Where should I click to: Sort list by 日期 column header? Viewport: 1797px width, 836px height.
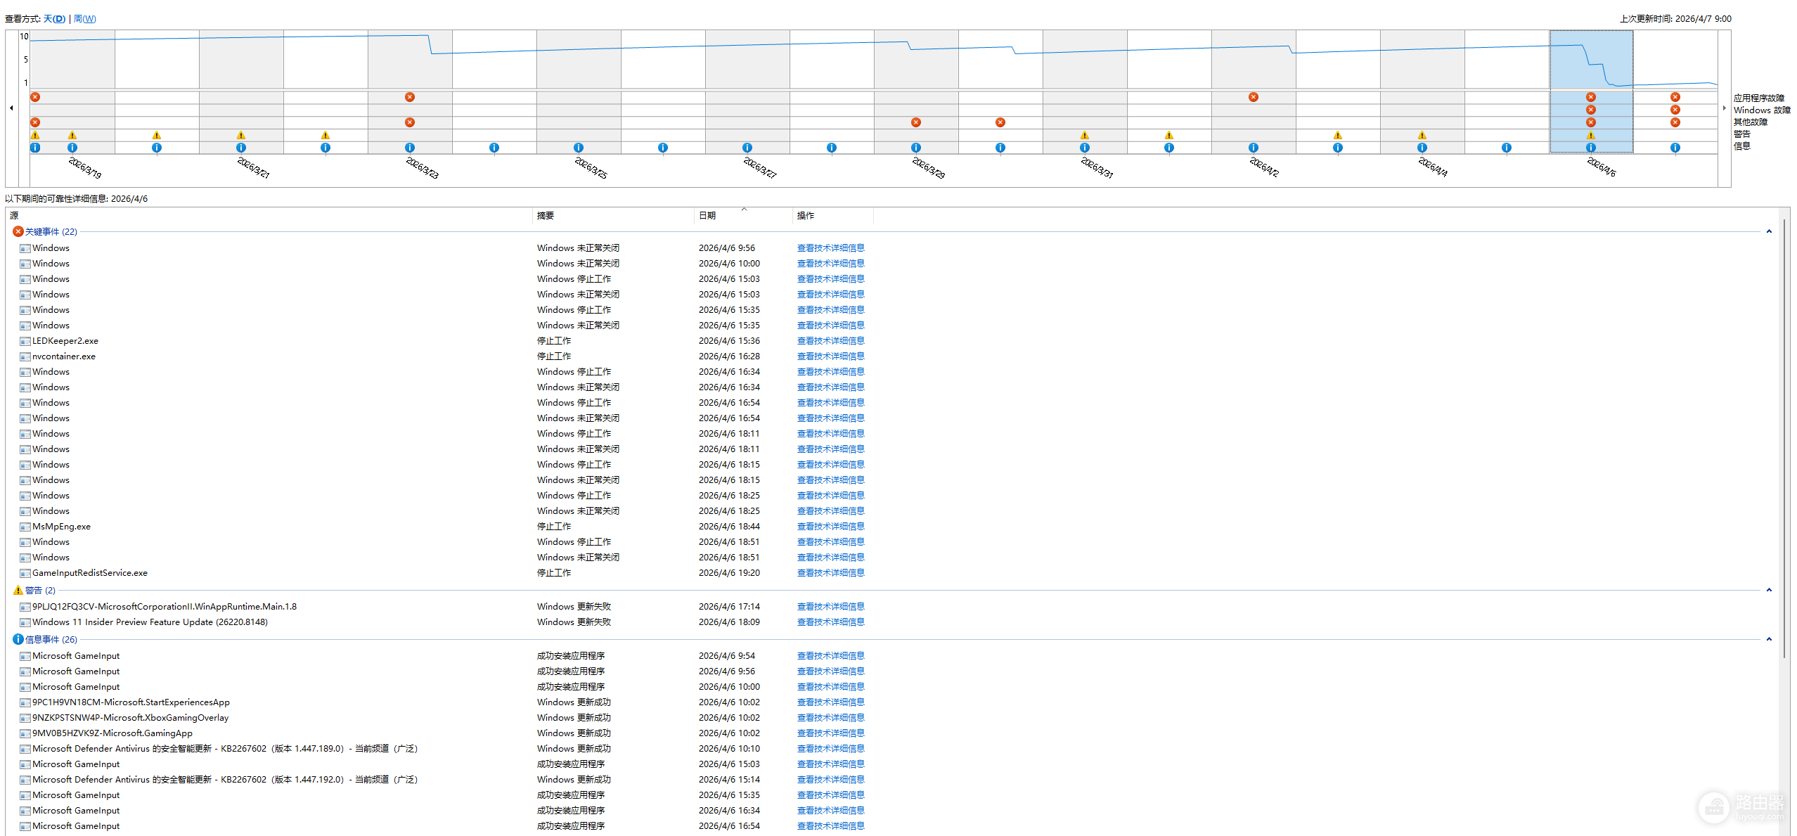[x=744, y=216]
